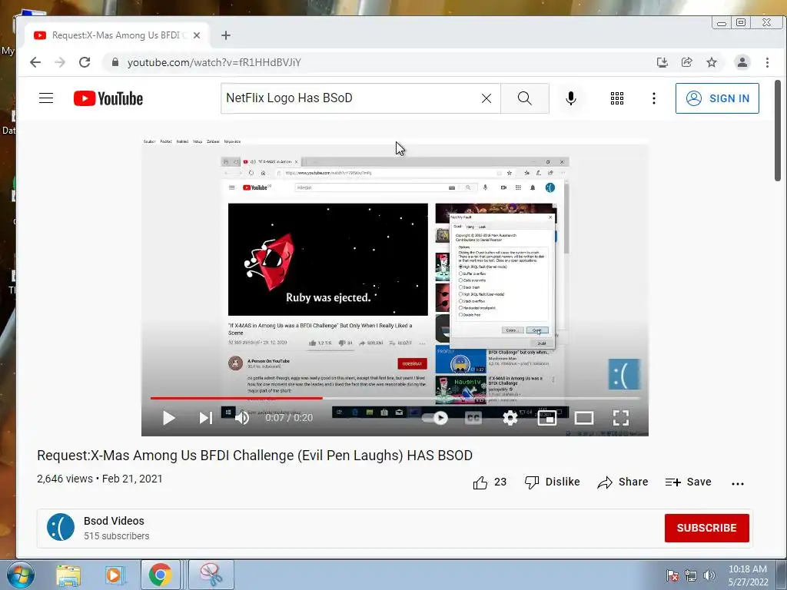Open Windows Explorer from taskbar
Image resolution: width=787 pixels, height=590 pixels.
coord(68,575)
